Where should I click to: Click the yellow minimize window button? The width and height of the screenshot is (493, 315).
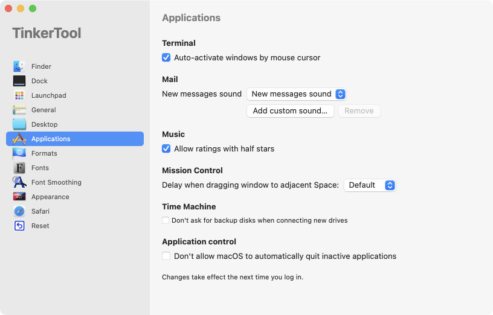point(21,8)
